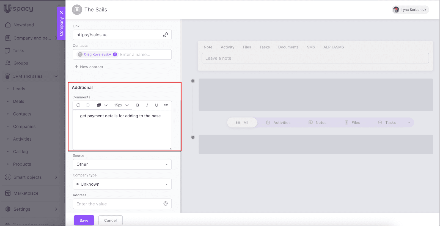This screenshot has width=440, height=226.
Task: Click the map pin icon in Address field
Action: pos(166,204)
